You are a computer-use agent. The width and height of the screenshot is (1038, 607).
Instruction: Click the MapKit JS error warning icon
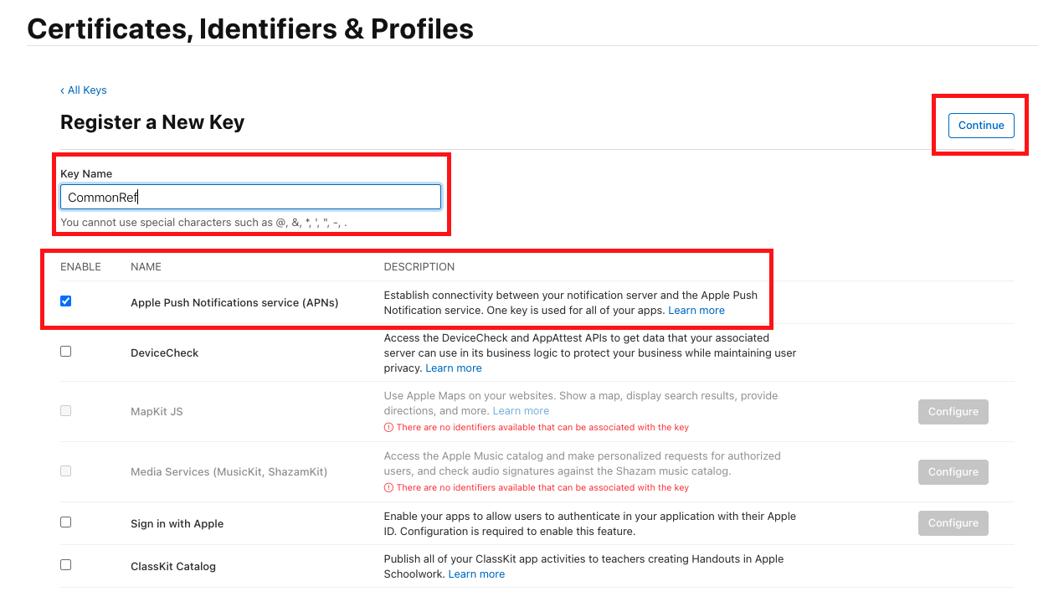point(388,428)
